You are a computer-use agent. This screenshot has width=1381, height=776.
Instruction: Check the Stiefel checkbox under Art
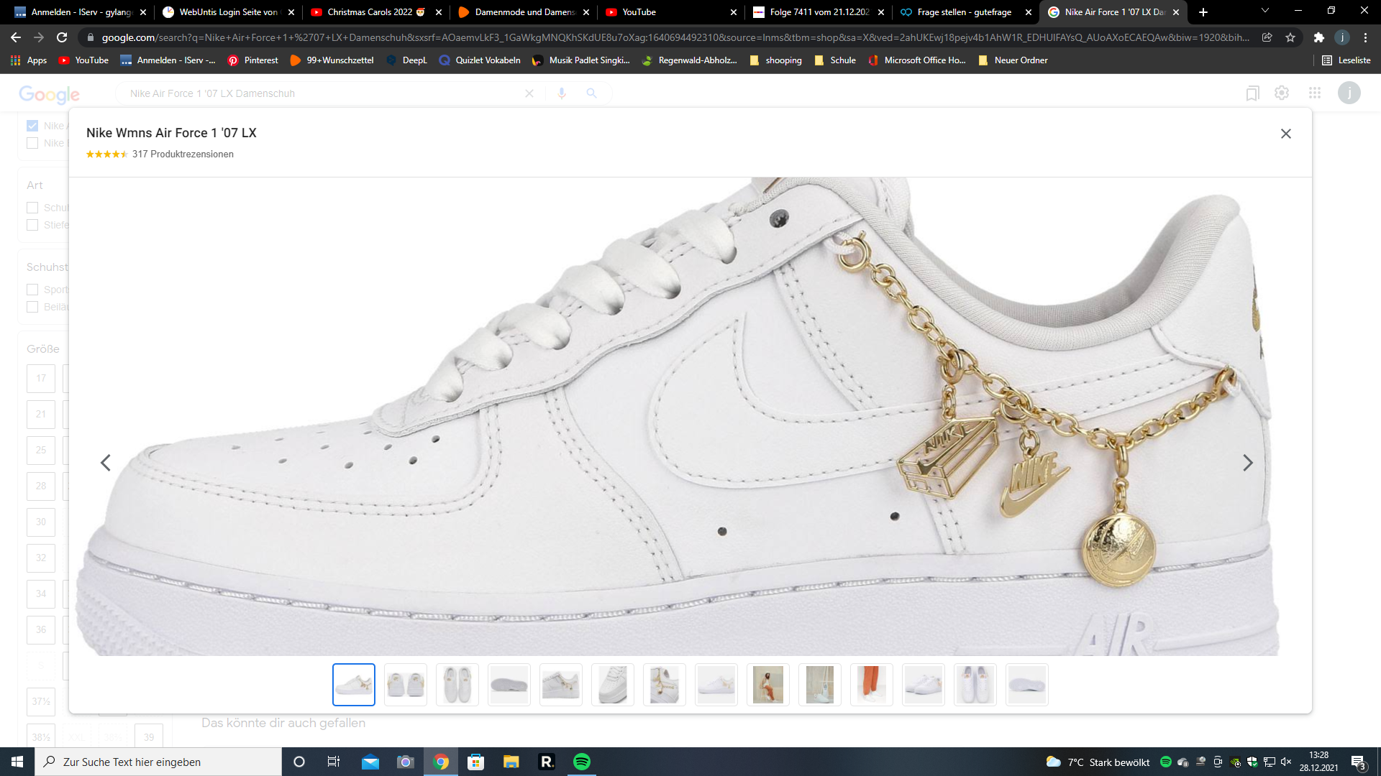click(32, 225)
